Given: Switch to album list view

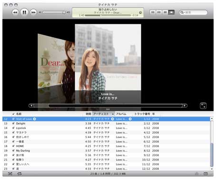Looking at the screenshot, I should [x=159, y=12].
